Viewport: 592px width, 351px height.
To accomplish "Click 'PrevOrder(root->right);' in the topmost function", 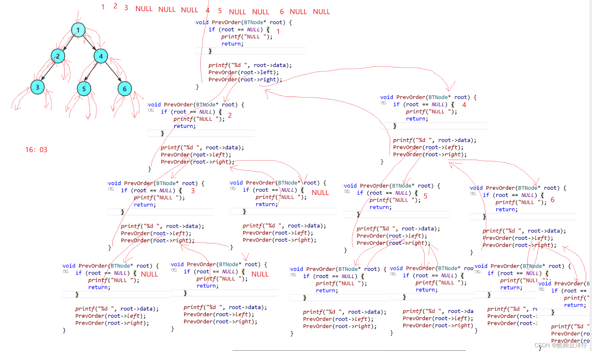I will 245,79.
